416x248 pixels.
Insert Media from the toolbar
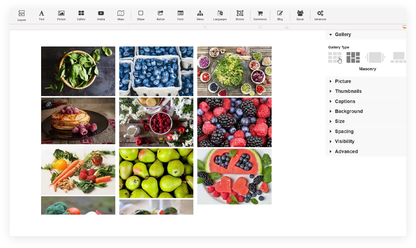coord(101,15)
